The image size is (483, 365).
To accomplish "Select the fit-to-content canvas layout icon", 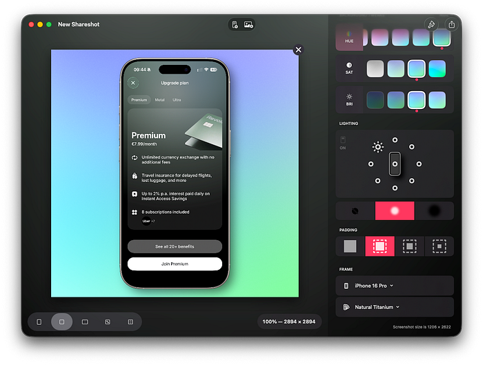I will [108, 322].
